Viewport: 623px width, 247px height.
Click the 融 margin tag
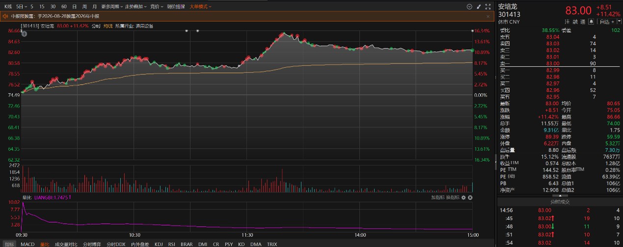tap(575, 22)
